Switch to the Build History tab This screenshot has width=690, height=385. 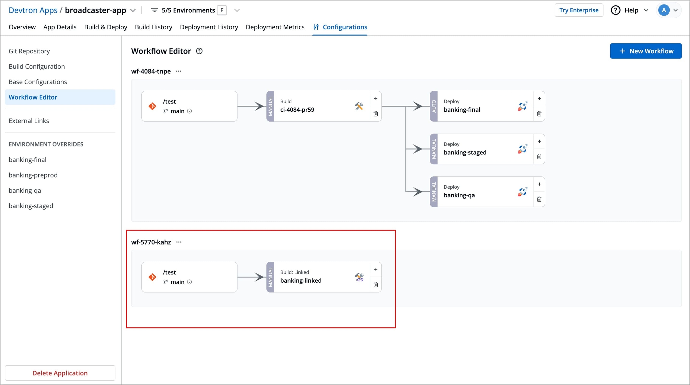(153, 27)
